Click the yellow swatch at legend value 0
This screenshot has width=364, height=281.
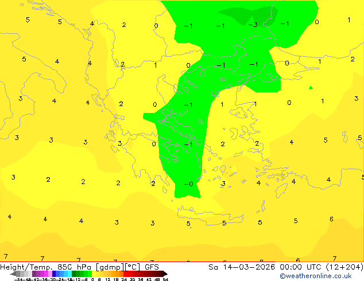pyautogui.click(x=94, y=274)
